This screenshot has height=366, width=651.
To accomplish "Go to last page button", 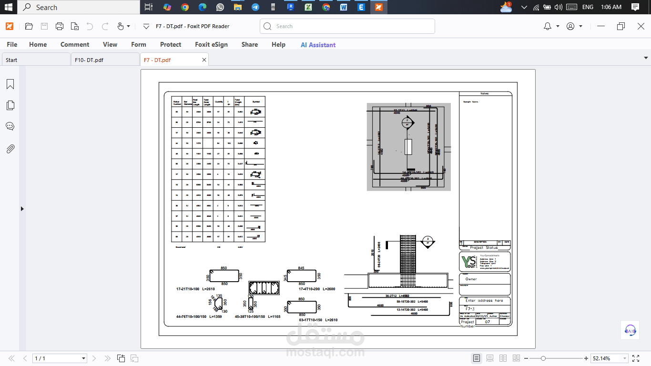I will pyautogui.click(x=107, y=358).
